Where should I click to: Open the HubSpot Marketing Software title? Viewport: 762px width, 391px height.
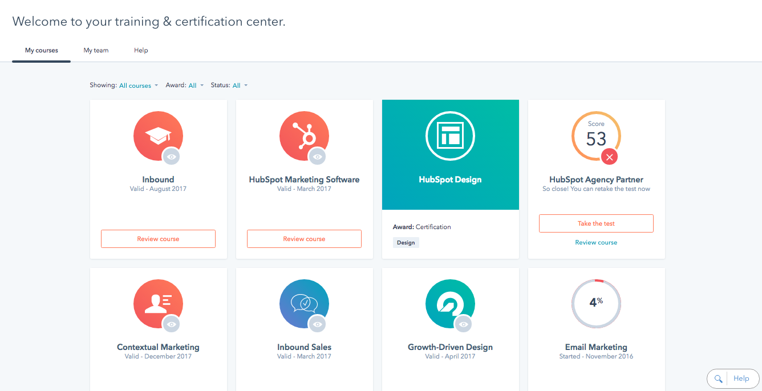point(304,180)
